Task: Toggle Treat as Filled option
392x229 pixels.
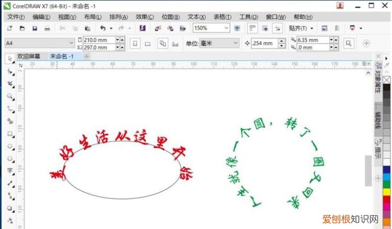Action: 349,43
